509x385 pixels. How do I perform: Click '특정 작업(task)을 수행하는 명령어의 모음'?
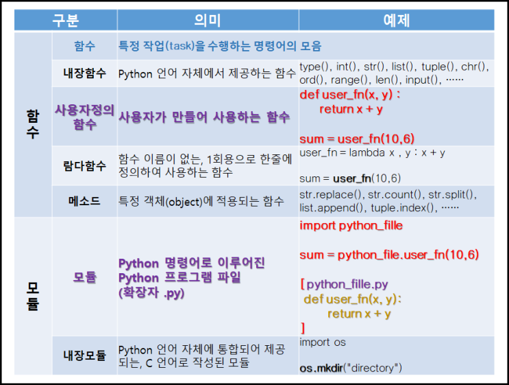point(220,46)
